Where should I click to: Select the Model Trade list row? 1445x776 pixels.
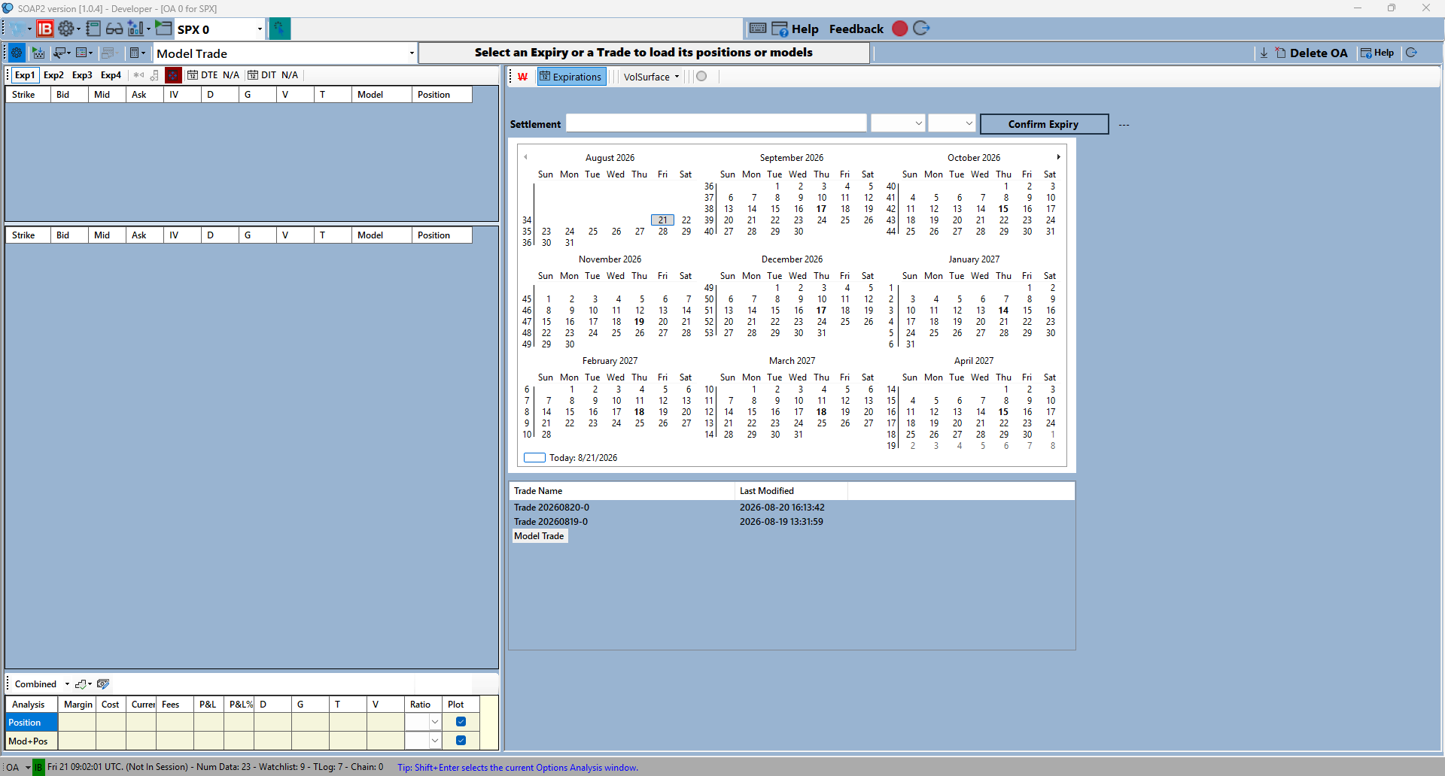pyautogui.click(x=539, y=536)
